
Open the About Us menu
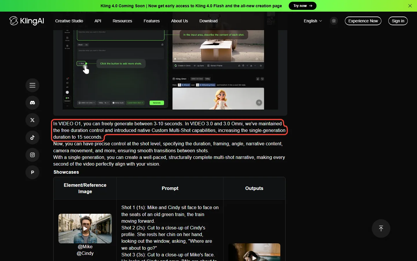coord(180,21)
